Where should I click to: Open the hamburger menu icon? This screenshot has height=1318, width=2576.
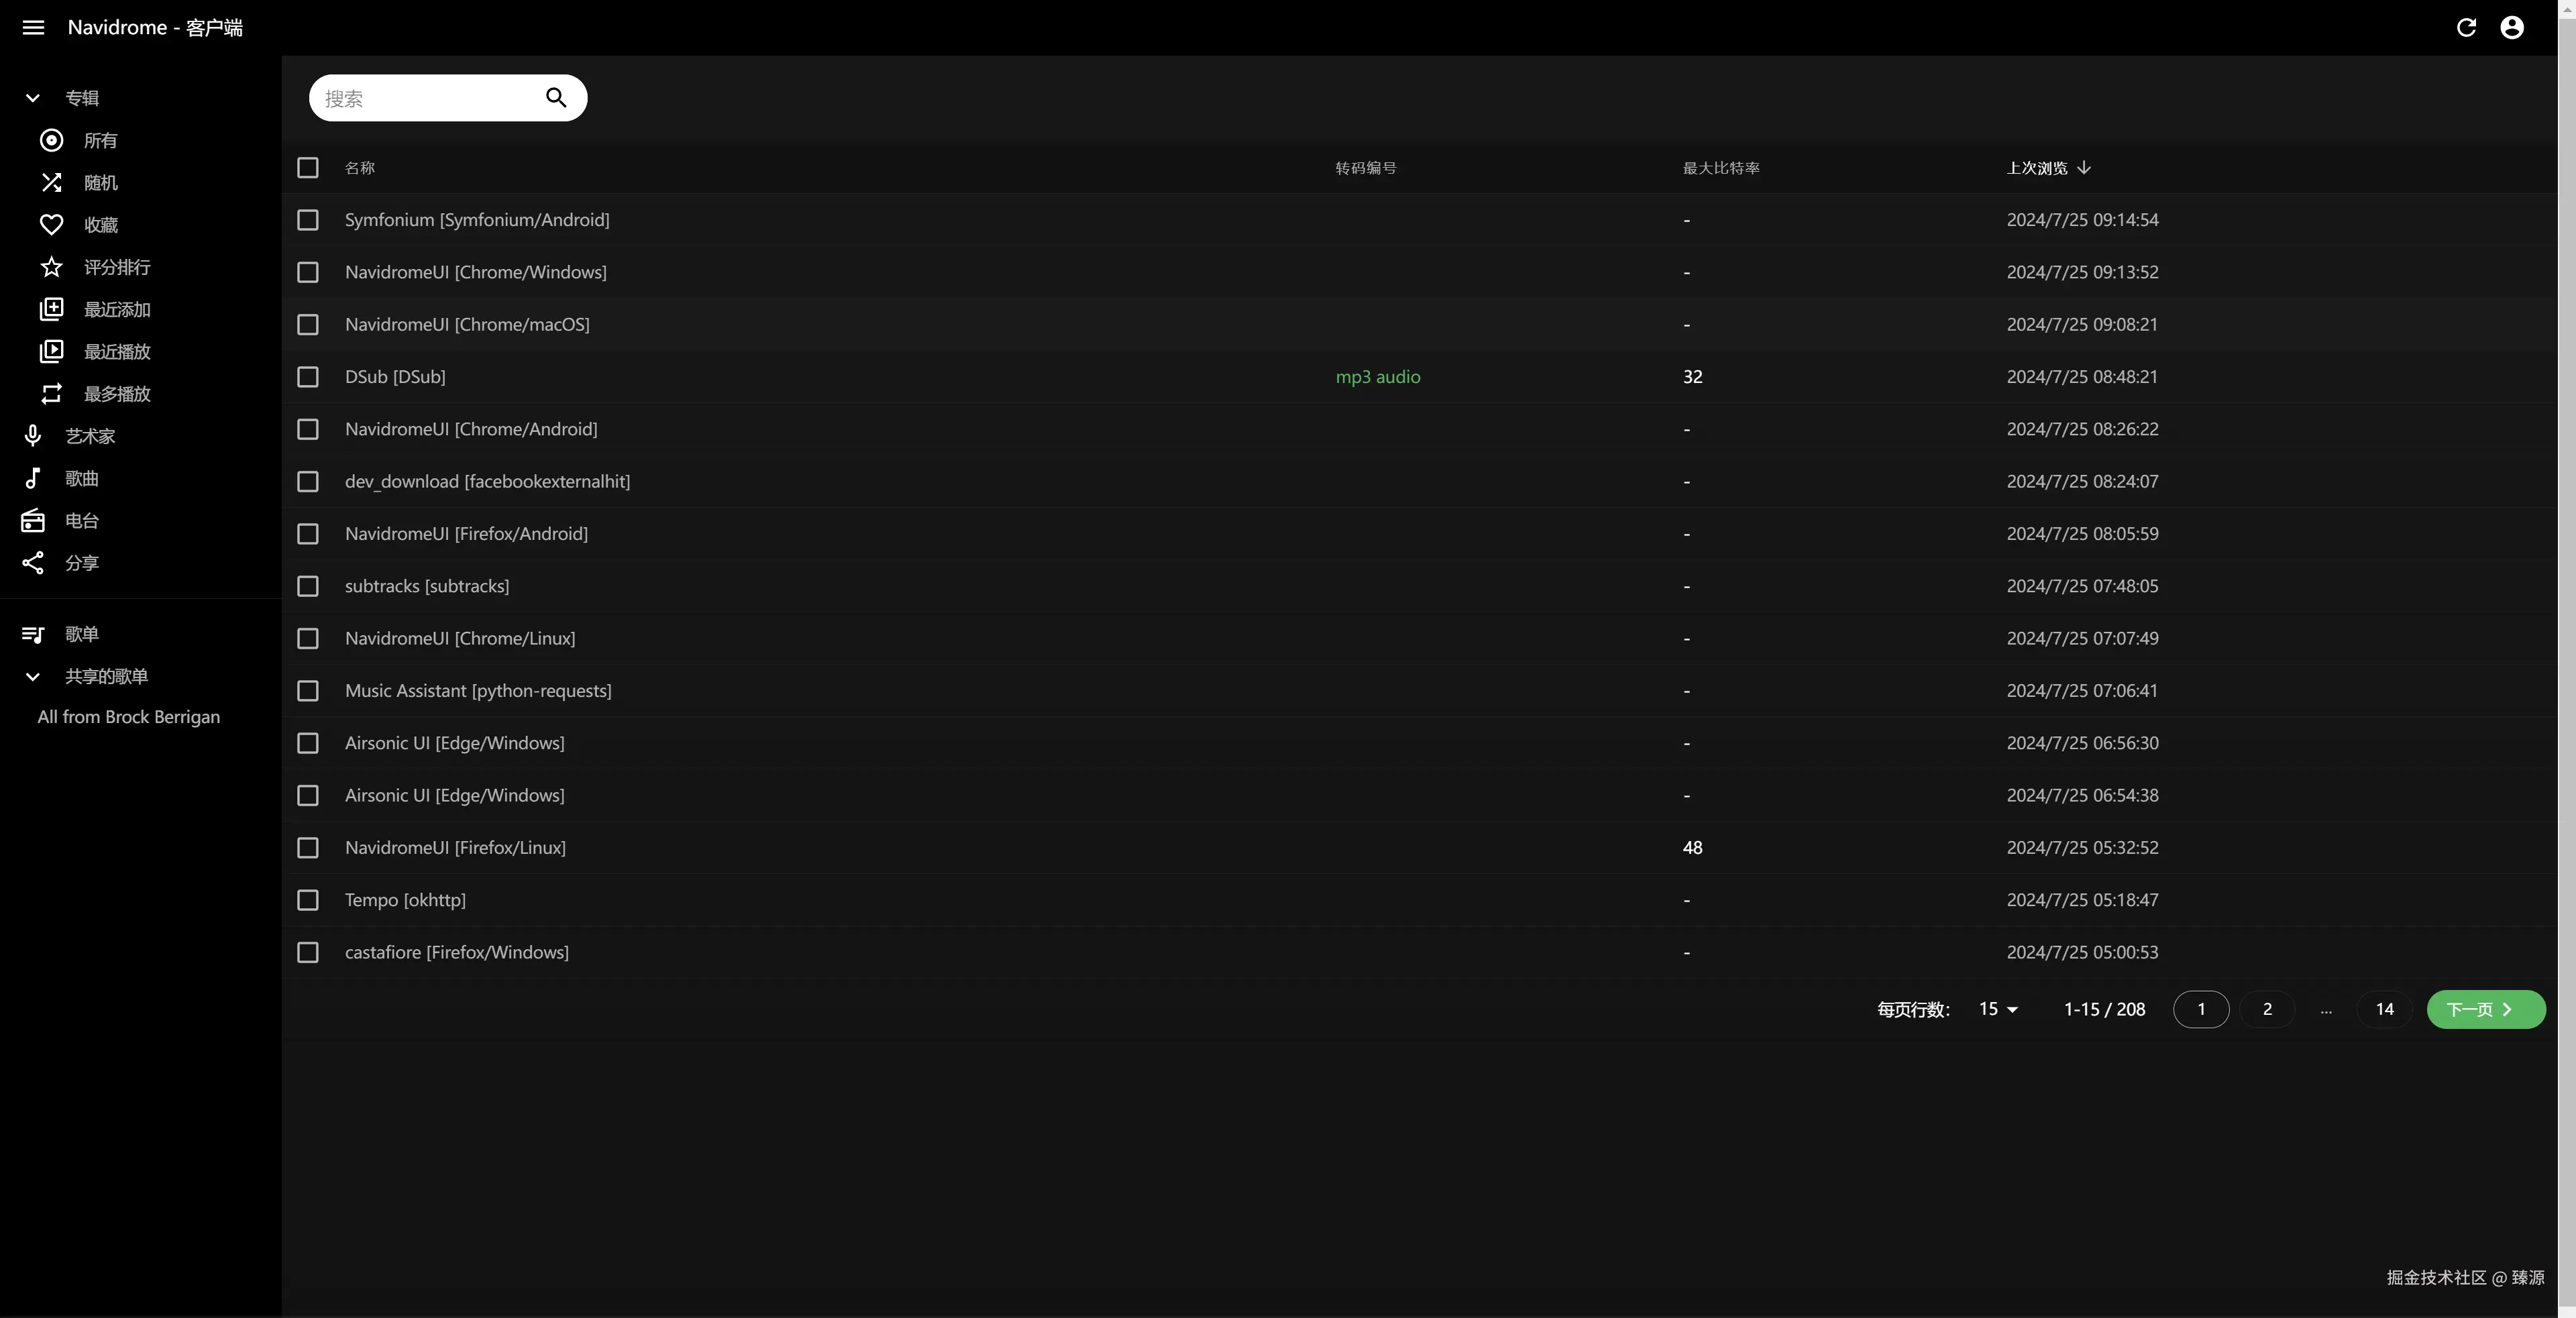33,27
